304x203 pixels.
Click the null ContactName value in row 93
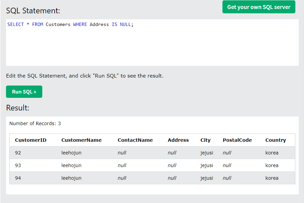coord(122,165)
